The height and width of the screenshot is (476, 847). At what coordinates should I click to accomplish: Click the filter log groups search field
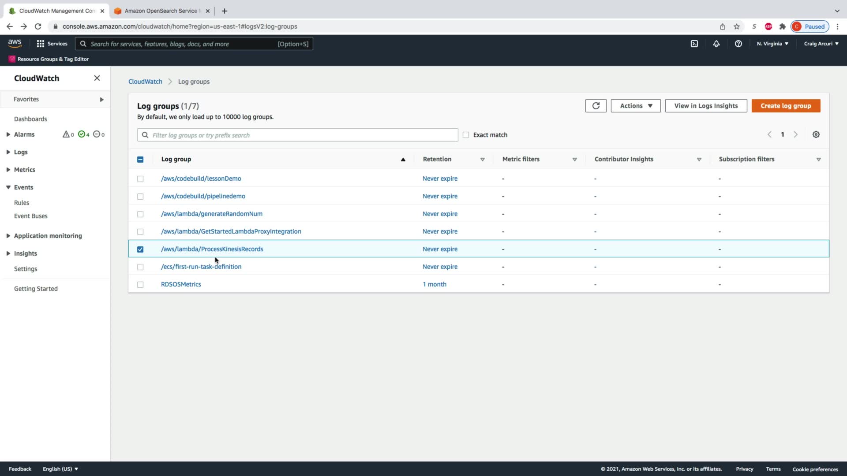(297, 135)
